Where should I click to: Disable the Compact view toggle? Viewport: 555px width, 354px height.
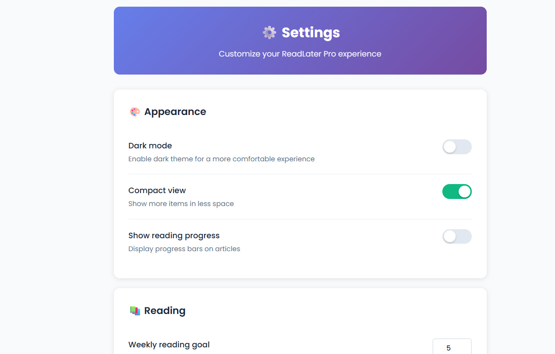[457, 192]
